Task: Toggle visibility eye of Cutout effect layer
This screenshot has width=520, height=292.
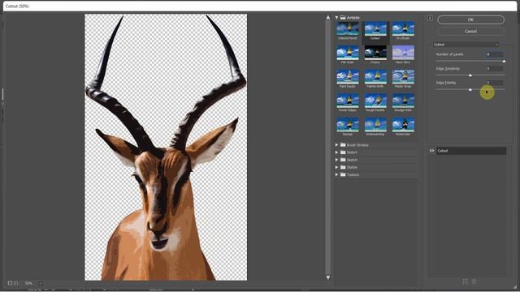Action: point(431,151)
